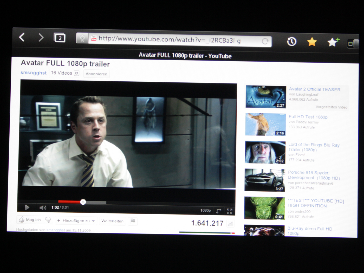364x273 pixels.
Task: Click the thumbs-down dislike icon
Action: (x=48, y=220)
